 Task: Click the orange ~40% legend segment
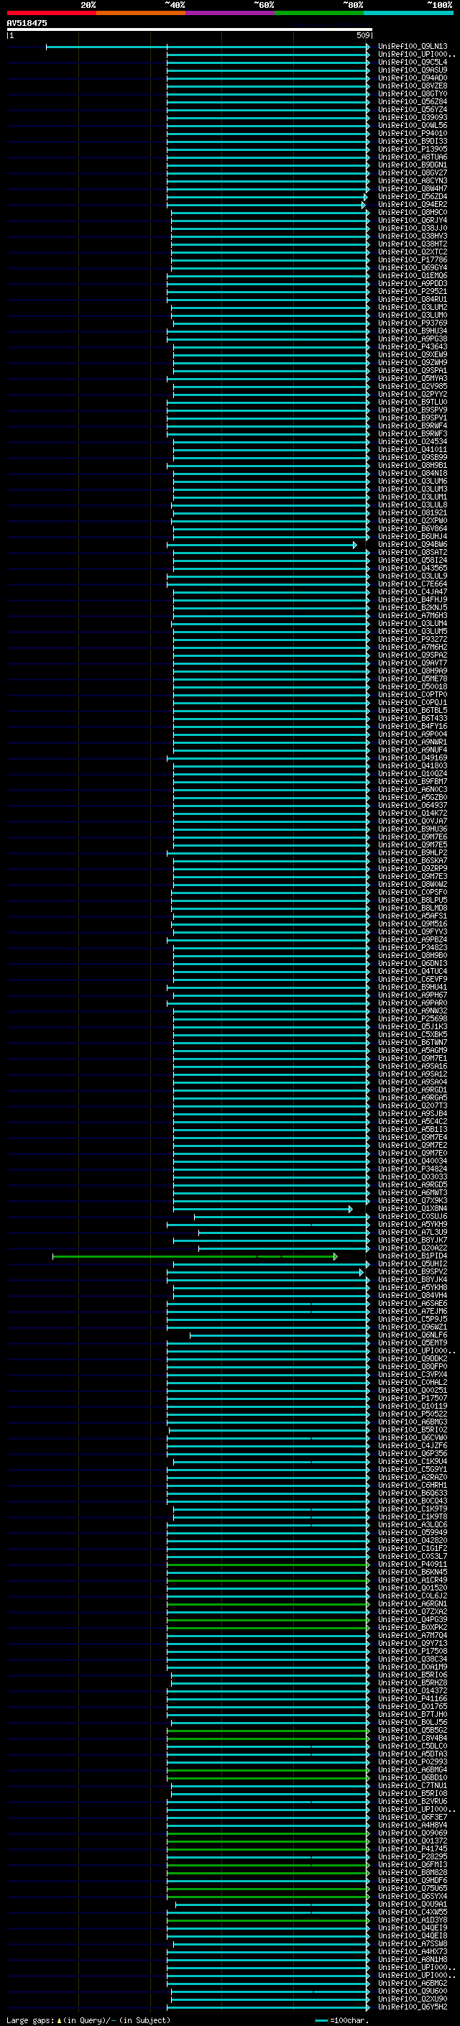(x=141, y=13)
